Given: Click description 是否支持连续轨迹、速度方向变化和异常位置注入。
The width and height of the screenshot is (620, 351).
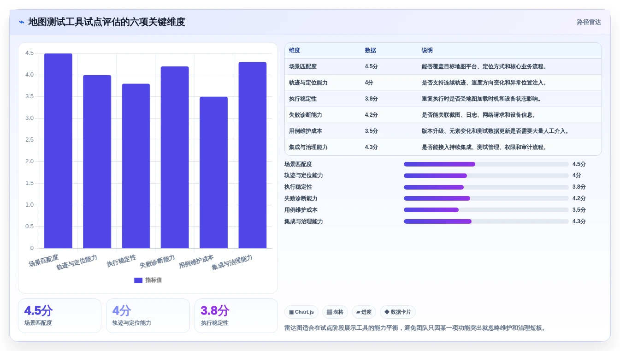Looking at the screenshot, I should [484, 83].
